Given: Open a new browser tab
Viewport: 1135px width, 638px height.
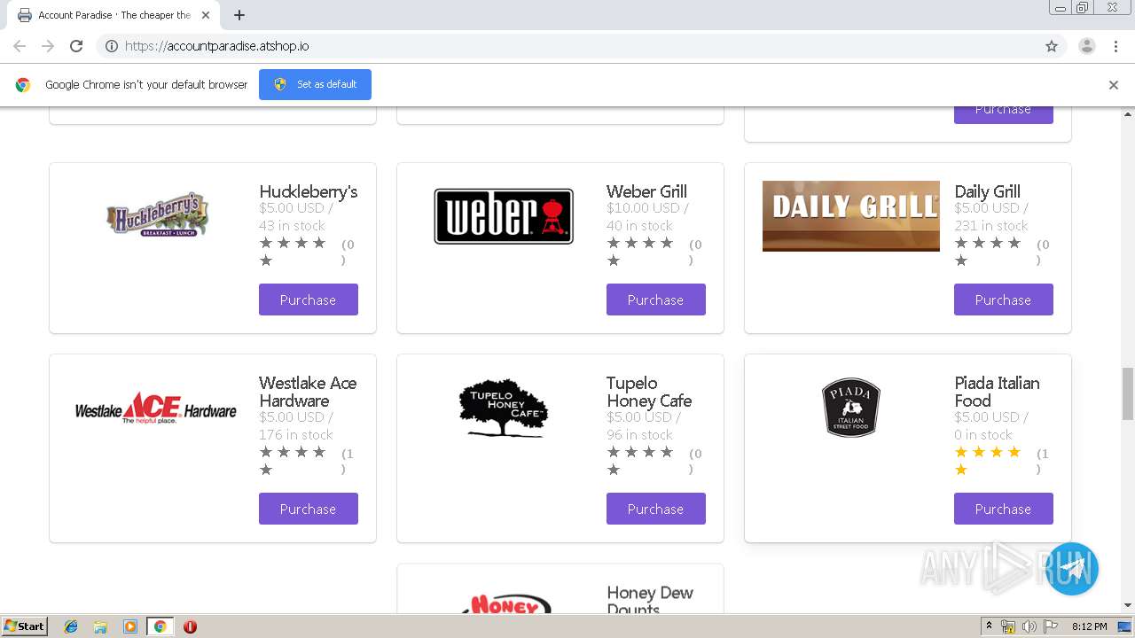Looking at the screenshot, I should coord(239,15).
